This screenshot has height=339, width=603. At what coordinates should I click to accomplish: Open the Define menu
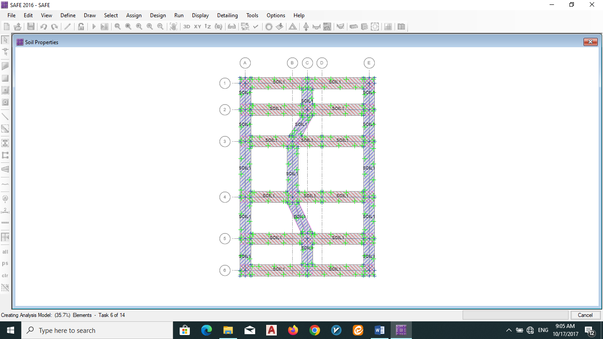[x=68, y=15]
